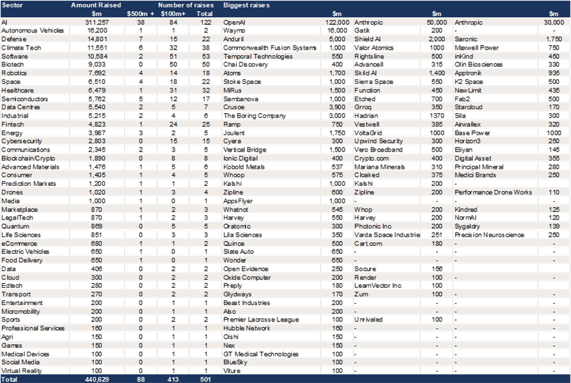This screenshot has height=383, width=571.
Task: Click the "Beast Industries" cell
Action: [x=247, y=303]
